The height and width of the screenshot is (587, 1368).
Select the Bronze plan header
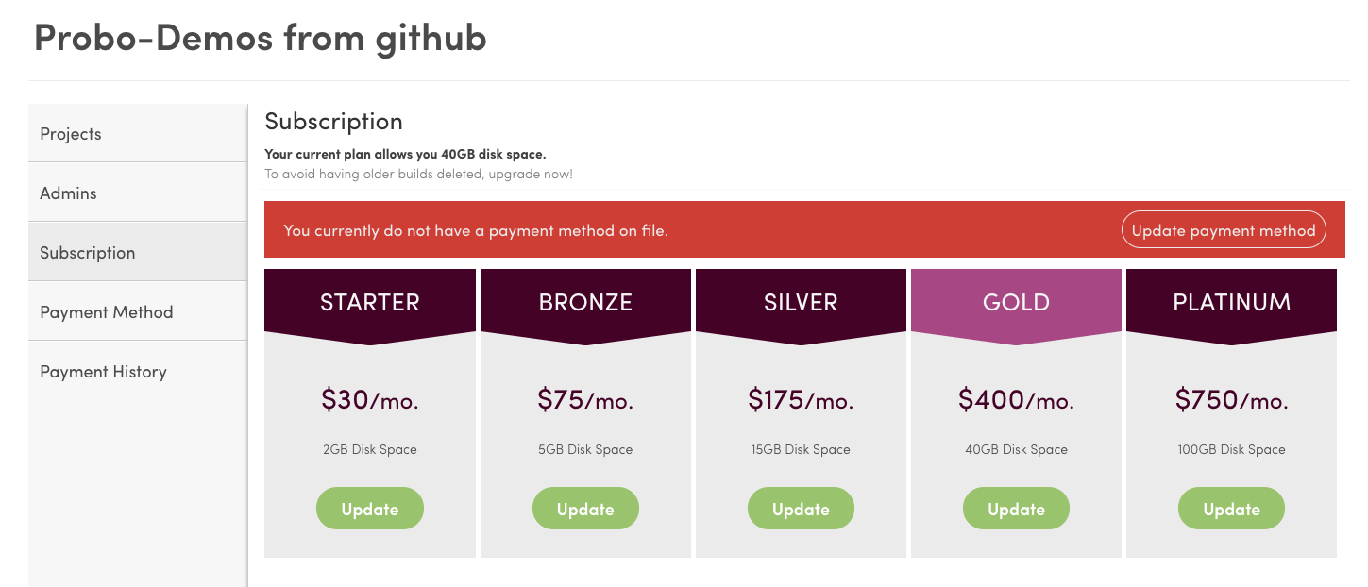click(x=585, y=302)
